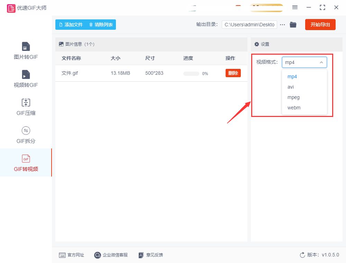346x263 pixels.
Task: Select the 文件.gif file name
Action: [70, 73]
